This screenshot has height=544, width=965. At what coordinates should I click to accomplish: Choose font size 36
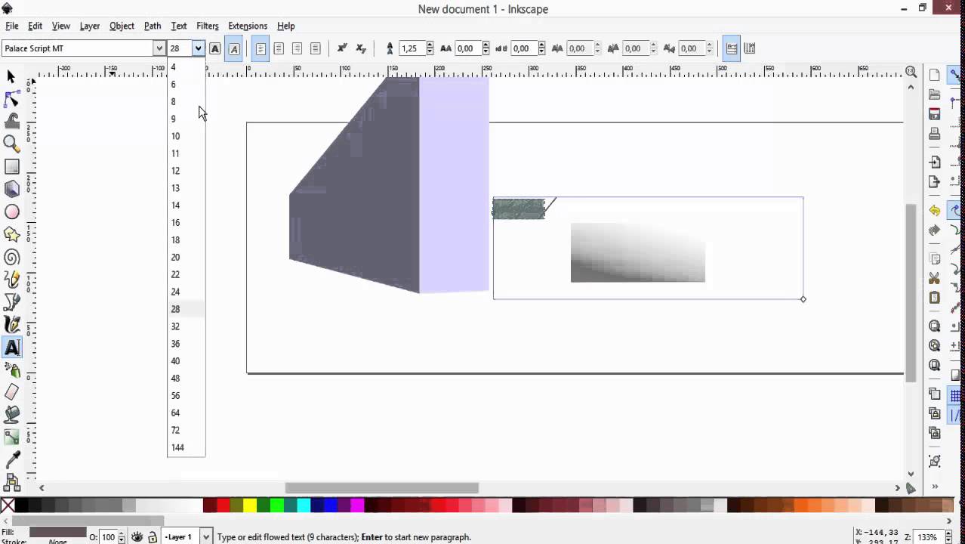click(x=186, y=344)
